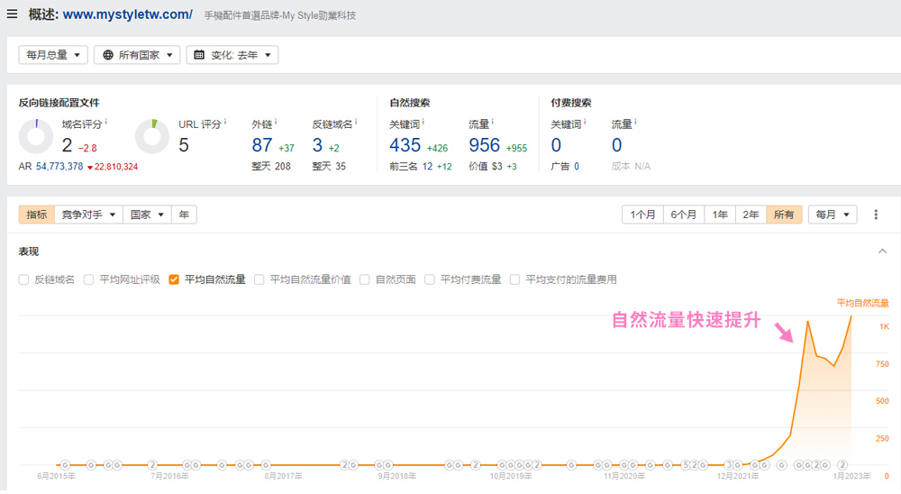The height and width of the screenshot is (494, 901).
Task: Open the 每月 interval dropdown
Action: coord(833,215)
